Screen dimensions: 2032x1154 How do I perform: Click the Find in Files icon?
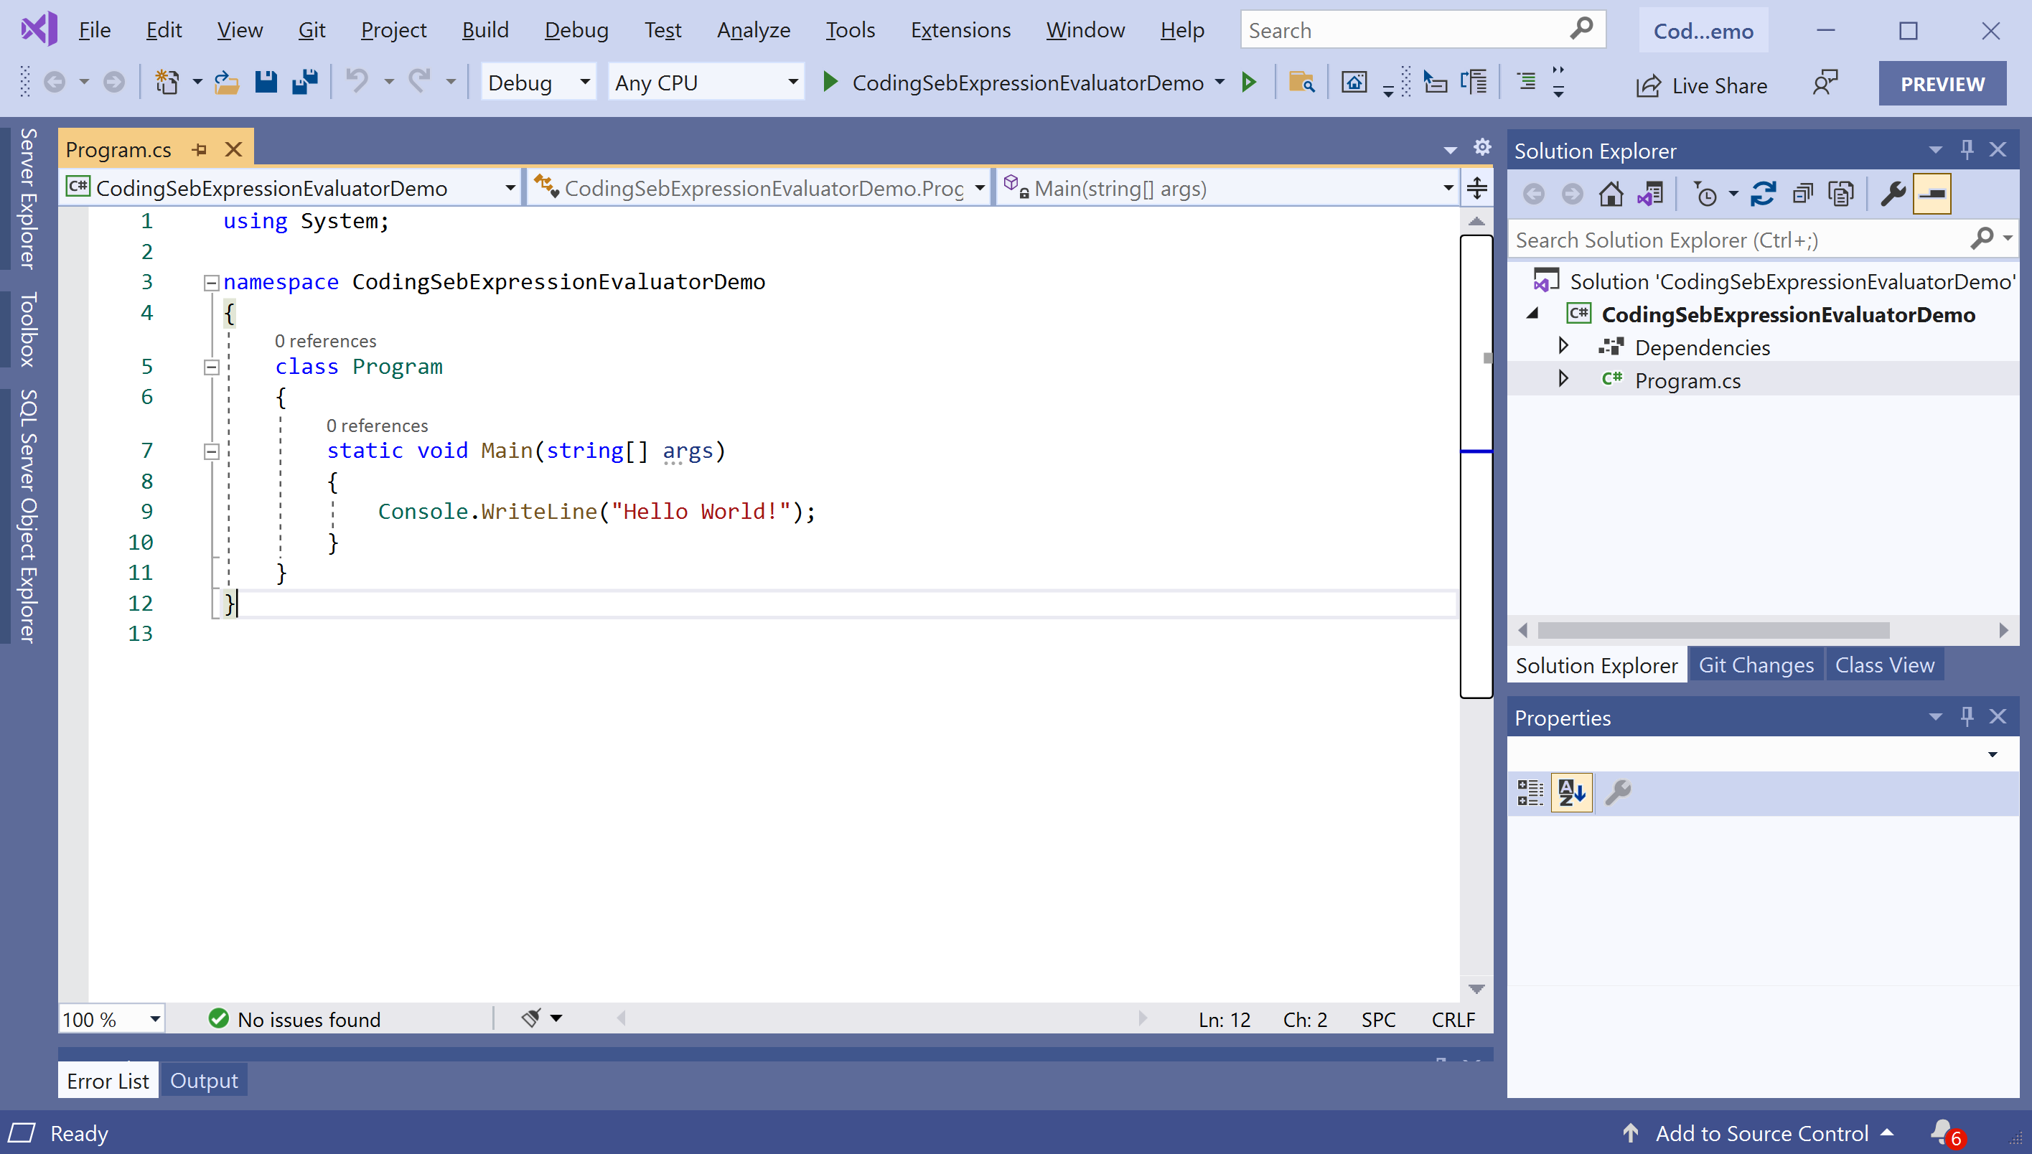1301,82
